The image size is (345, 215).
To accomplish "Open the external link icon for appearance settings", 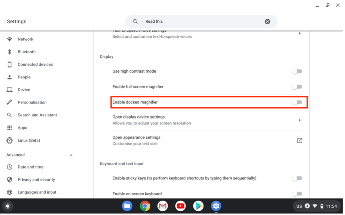I will (x=299, y=140).
